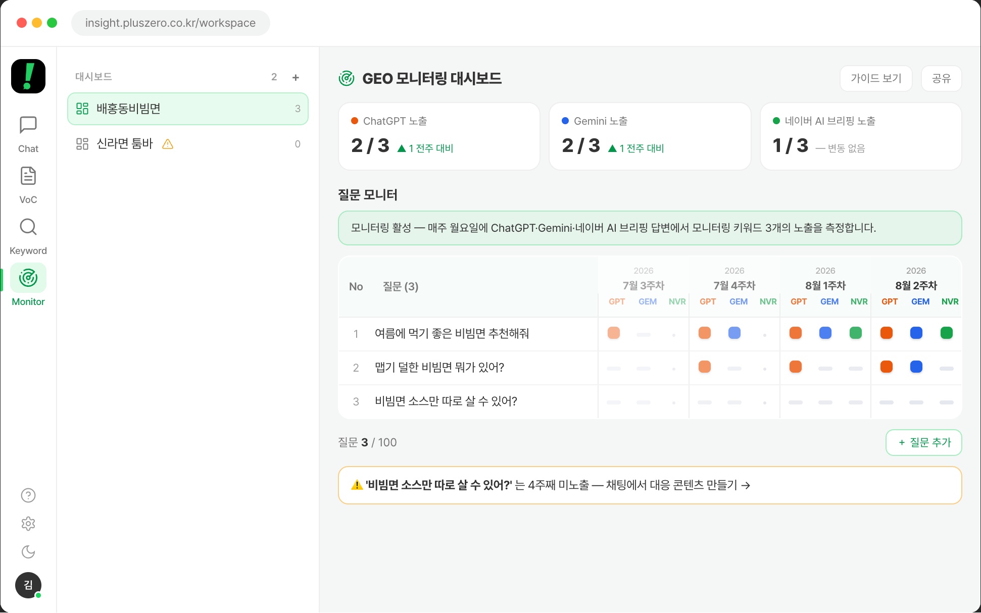Select the 배홍동비빔면 dashboard
The image size is (981, 613).
188,109
